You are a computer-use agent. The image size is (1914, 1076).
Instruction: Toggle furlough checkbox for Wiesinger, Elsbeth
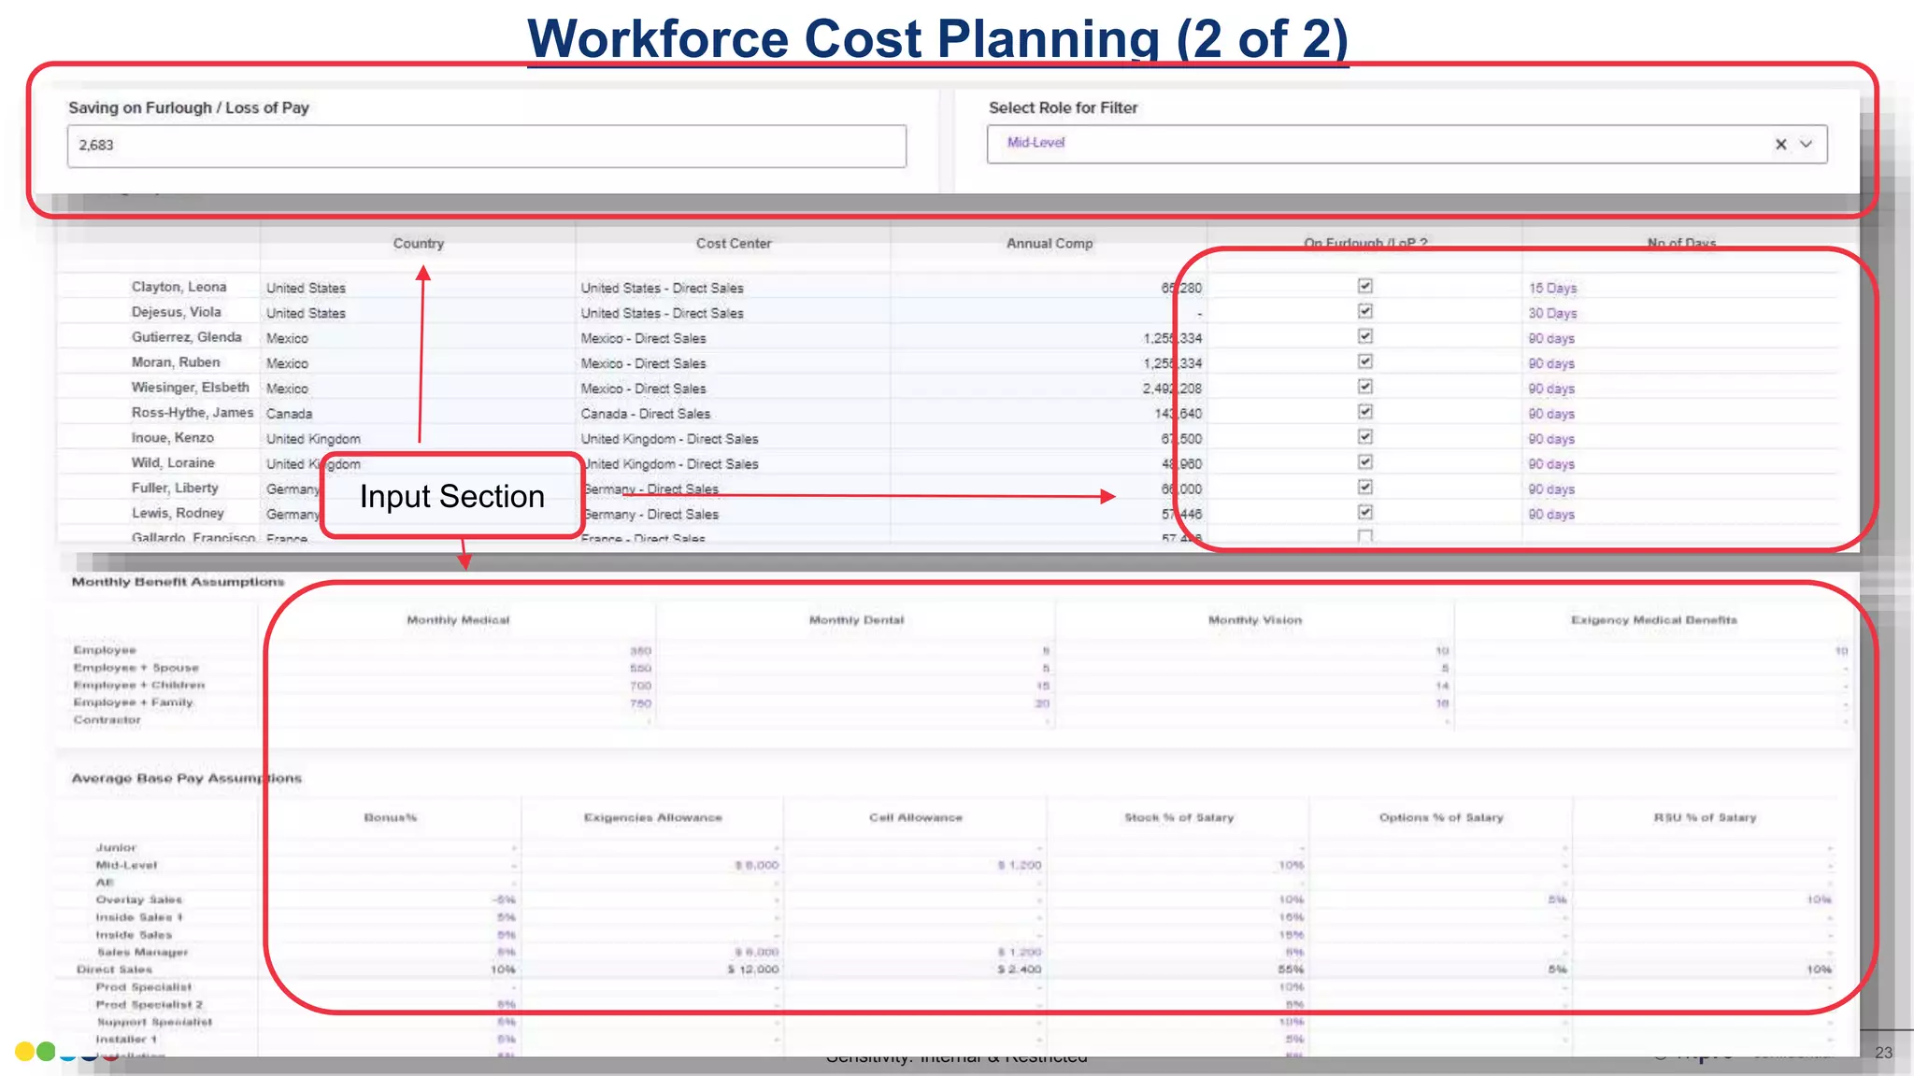(x=1364, y=387)
